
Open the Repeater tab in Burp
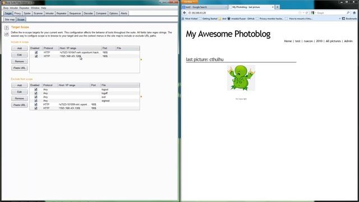[61, 13]
